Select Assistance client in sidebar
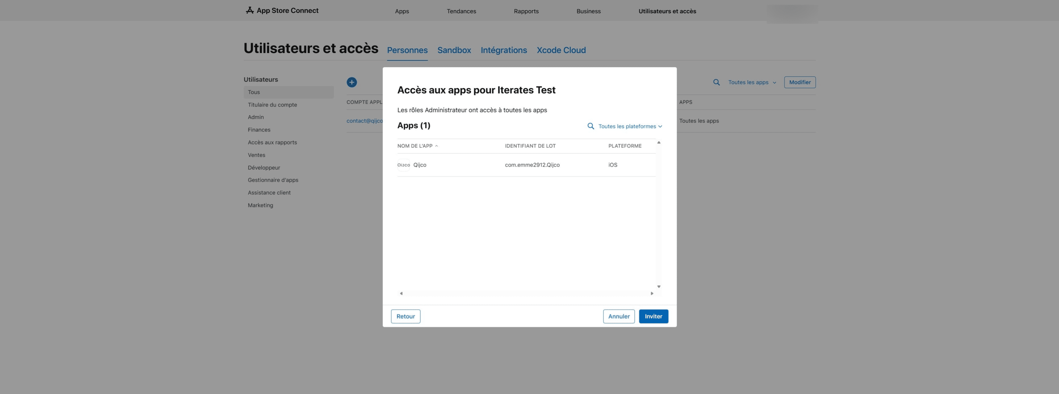The image size is (1059, 394). (x=269, y=192)
